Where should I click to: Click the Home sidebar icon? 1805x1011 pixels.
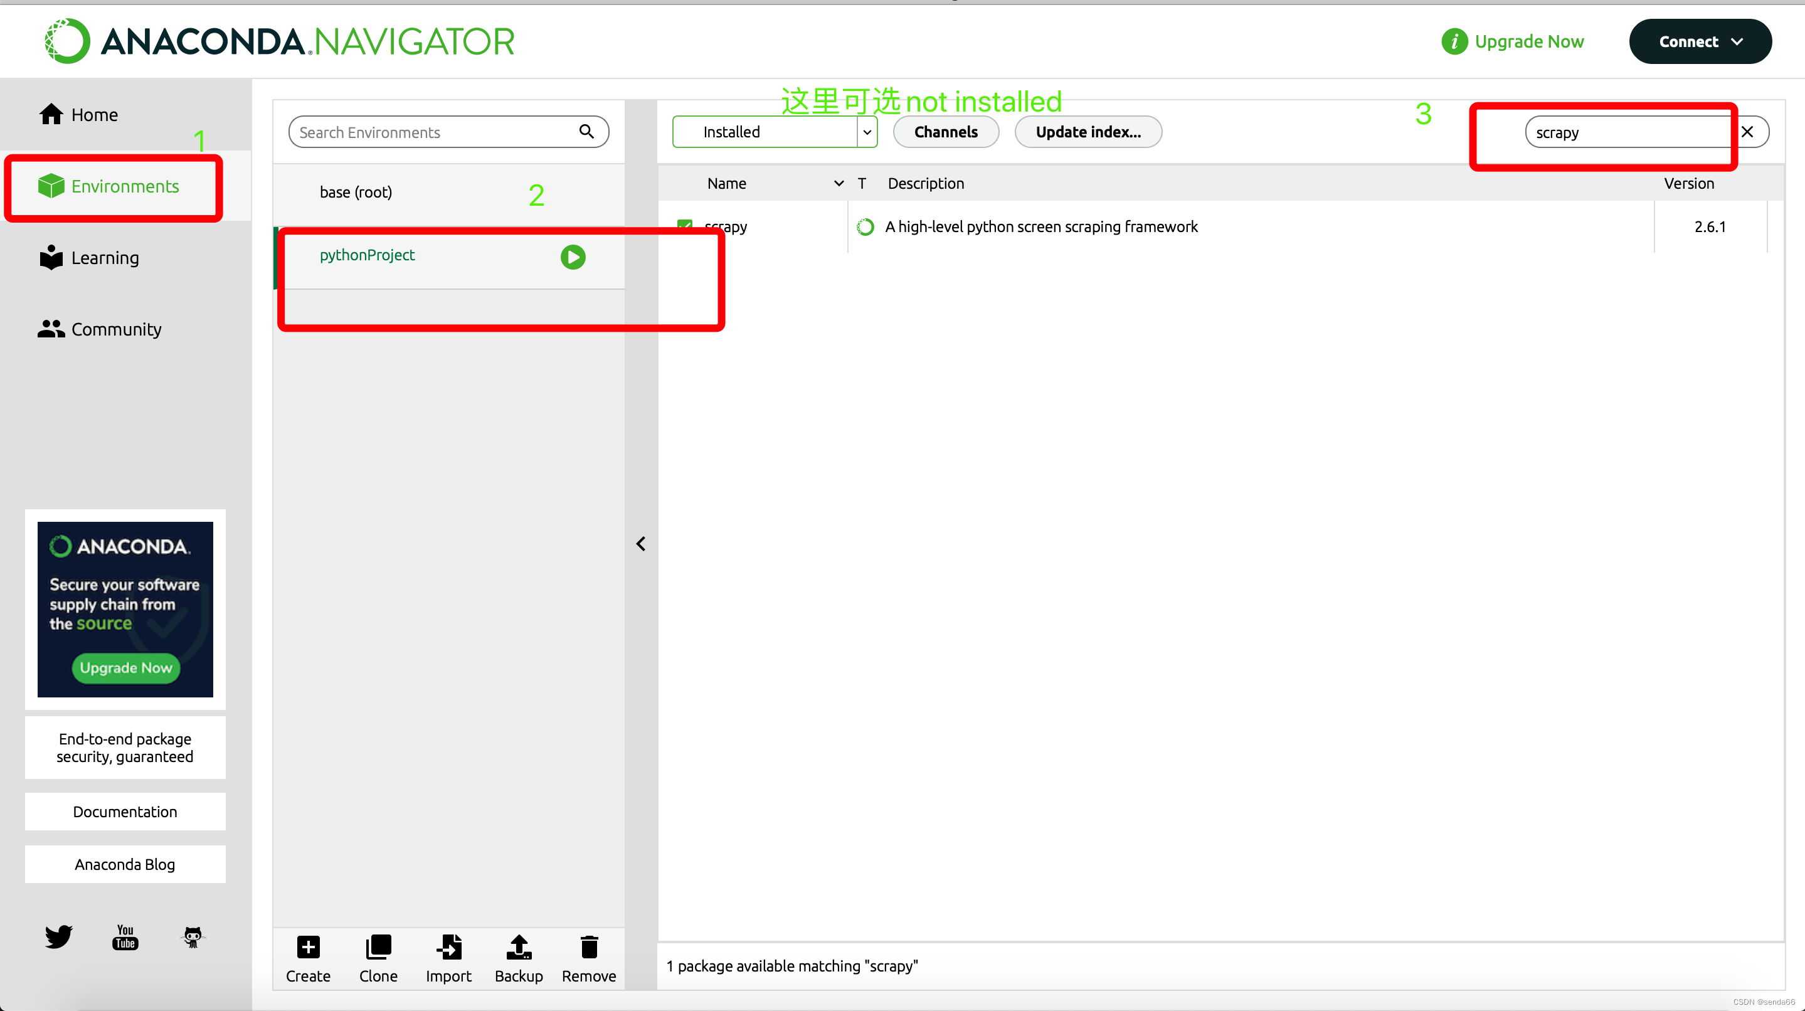[x=94, y=114]
